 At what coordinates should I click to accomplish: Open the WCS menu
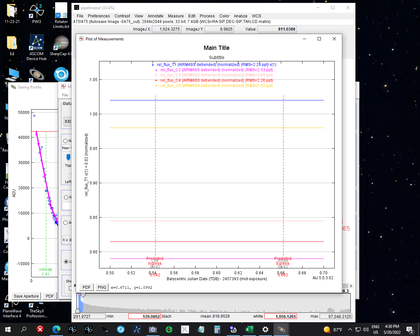[257, 16]
